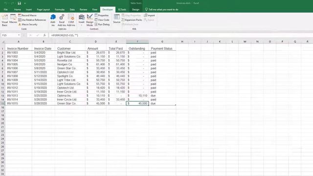Open the Visual Basic editor
This screenshot has width=313, height=176.
(4, 20)
